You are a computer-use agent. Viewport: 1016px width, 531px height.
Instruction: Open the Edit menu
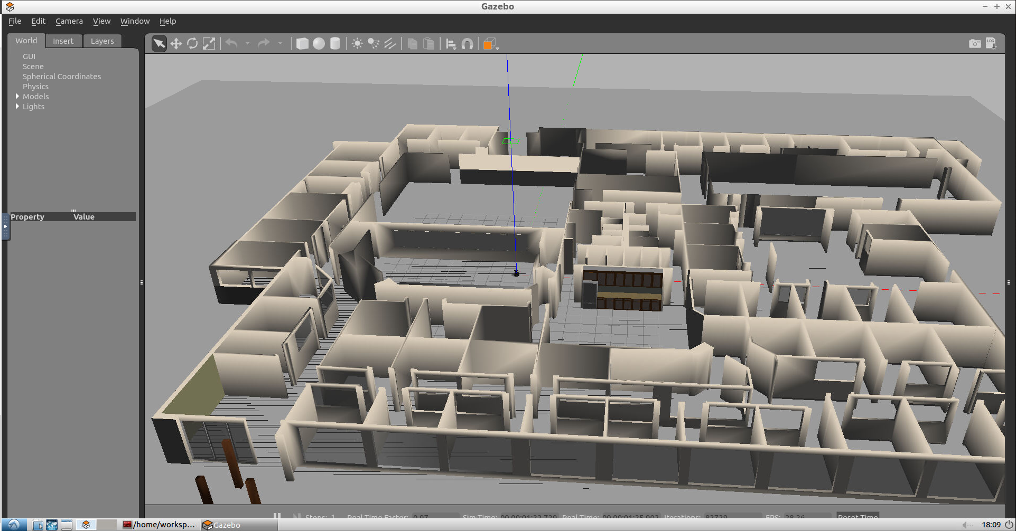pyautogui.click(x=38, y=21)
